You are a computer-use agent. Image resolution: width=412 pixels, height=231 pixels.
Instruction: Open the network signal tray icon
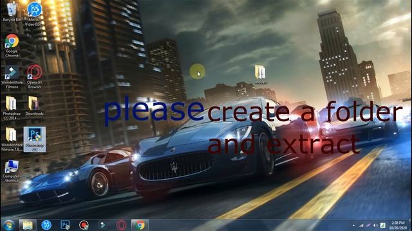point(361,225)
